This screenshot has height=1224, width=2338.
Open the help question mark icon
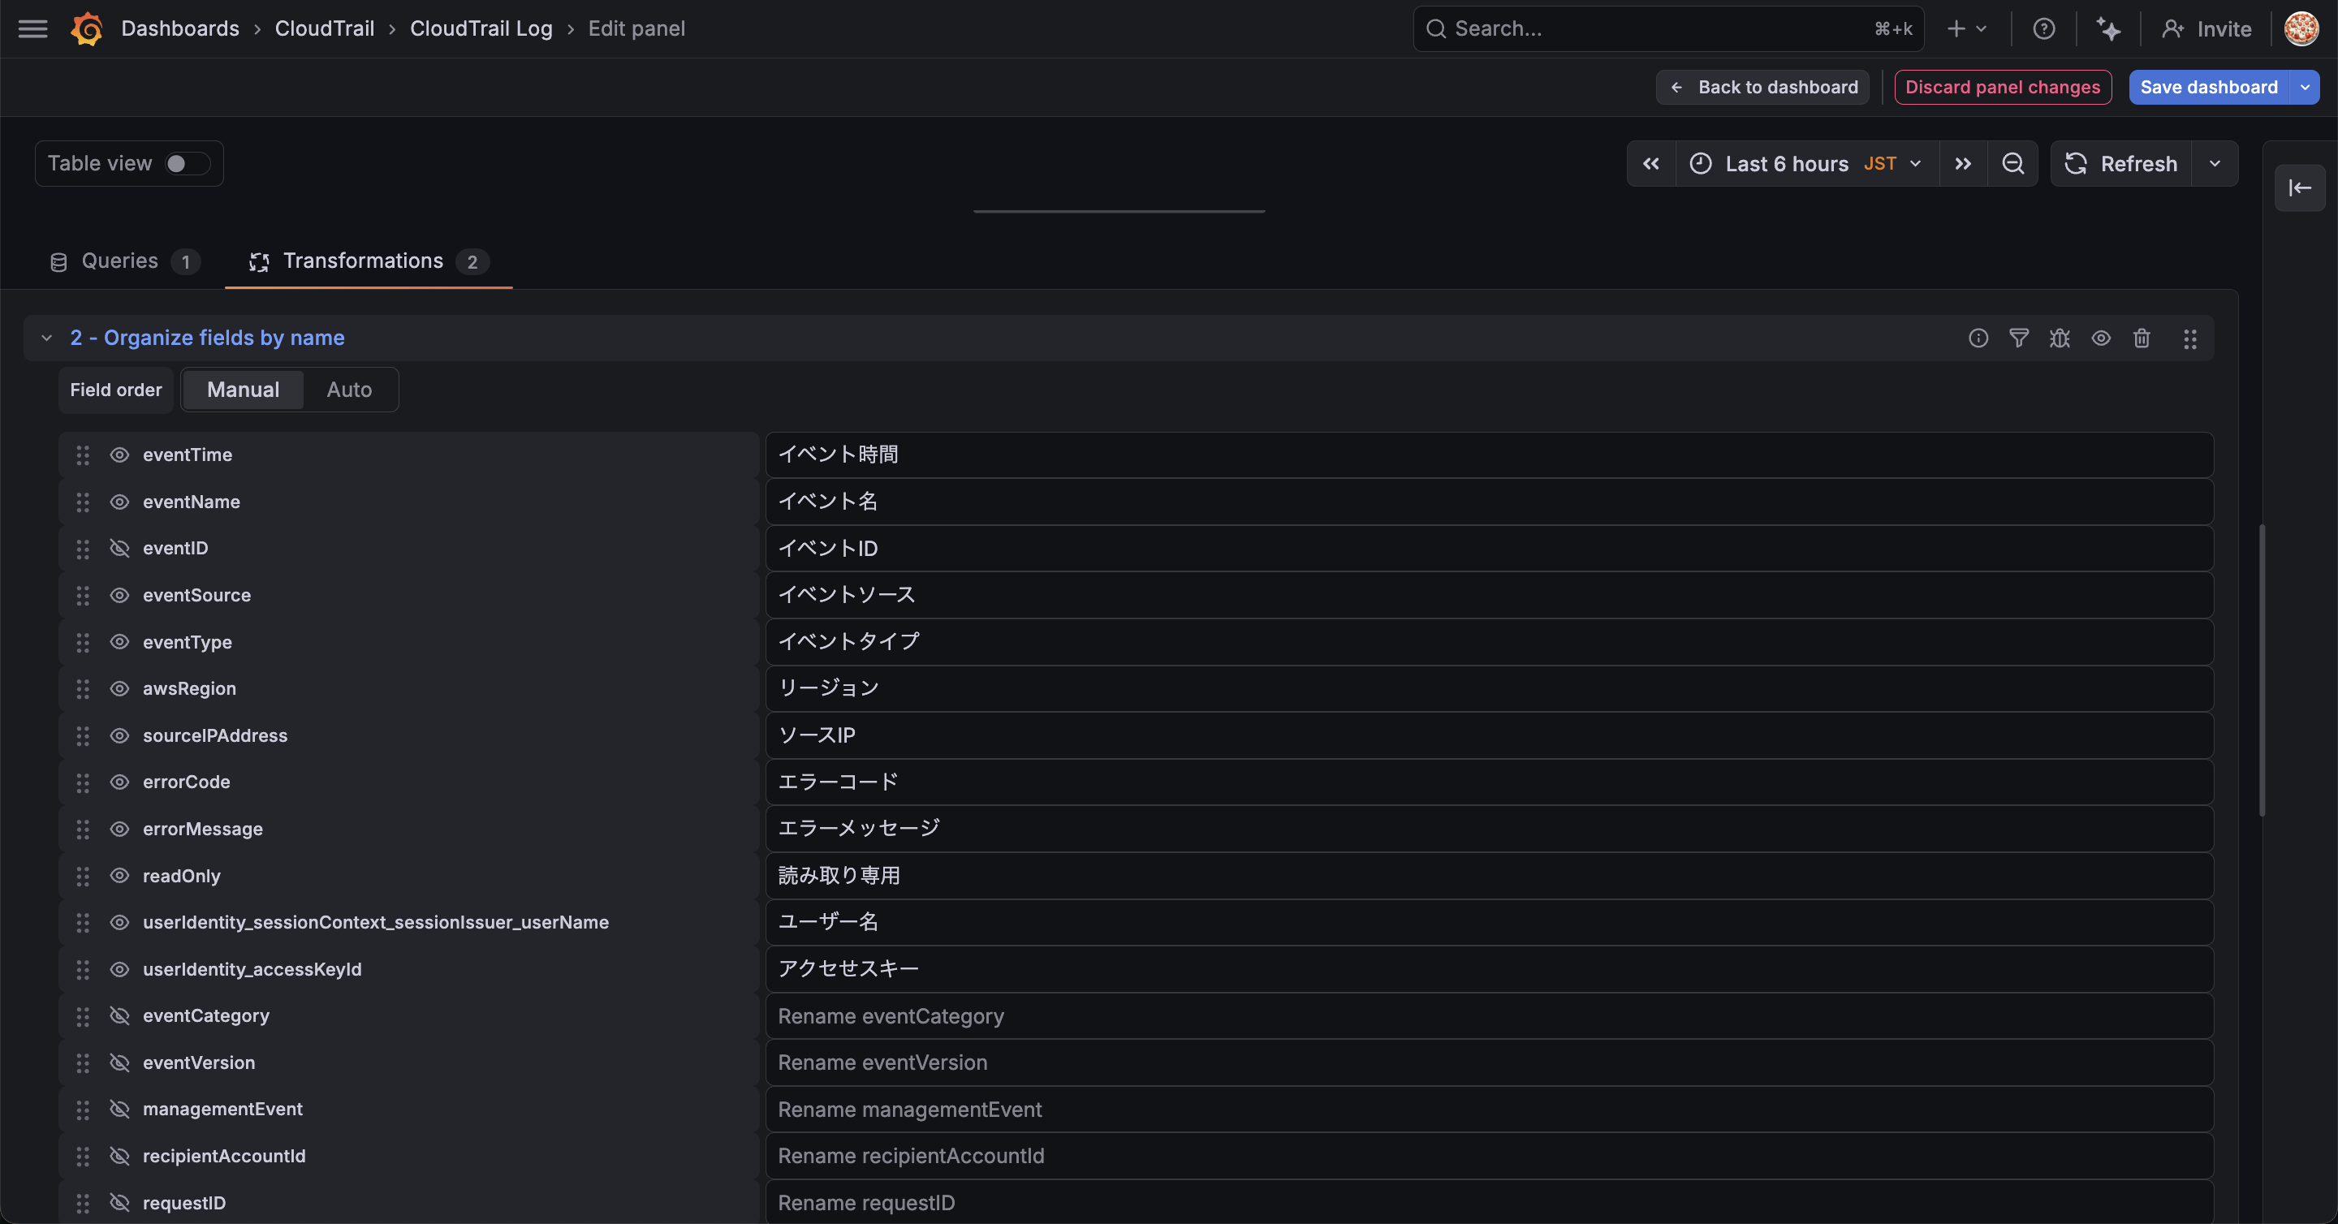(2043, 29)
